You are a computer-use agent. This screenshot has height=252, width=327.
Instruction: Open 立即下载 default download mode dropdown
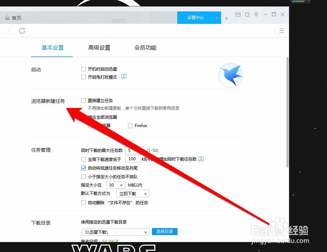coord(133,193)
